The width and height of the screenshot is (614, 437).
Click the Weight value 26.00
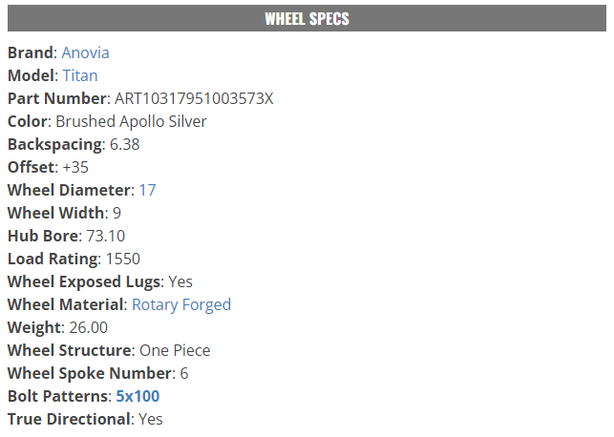(x=89, y=327)
